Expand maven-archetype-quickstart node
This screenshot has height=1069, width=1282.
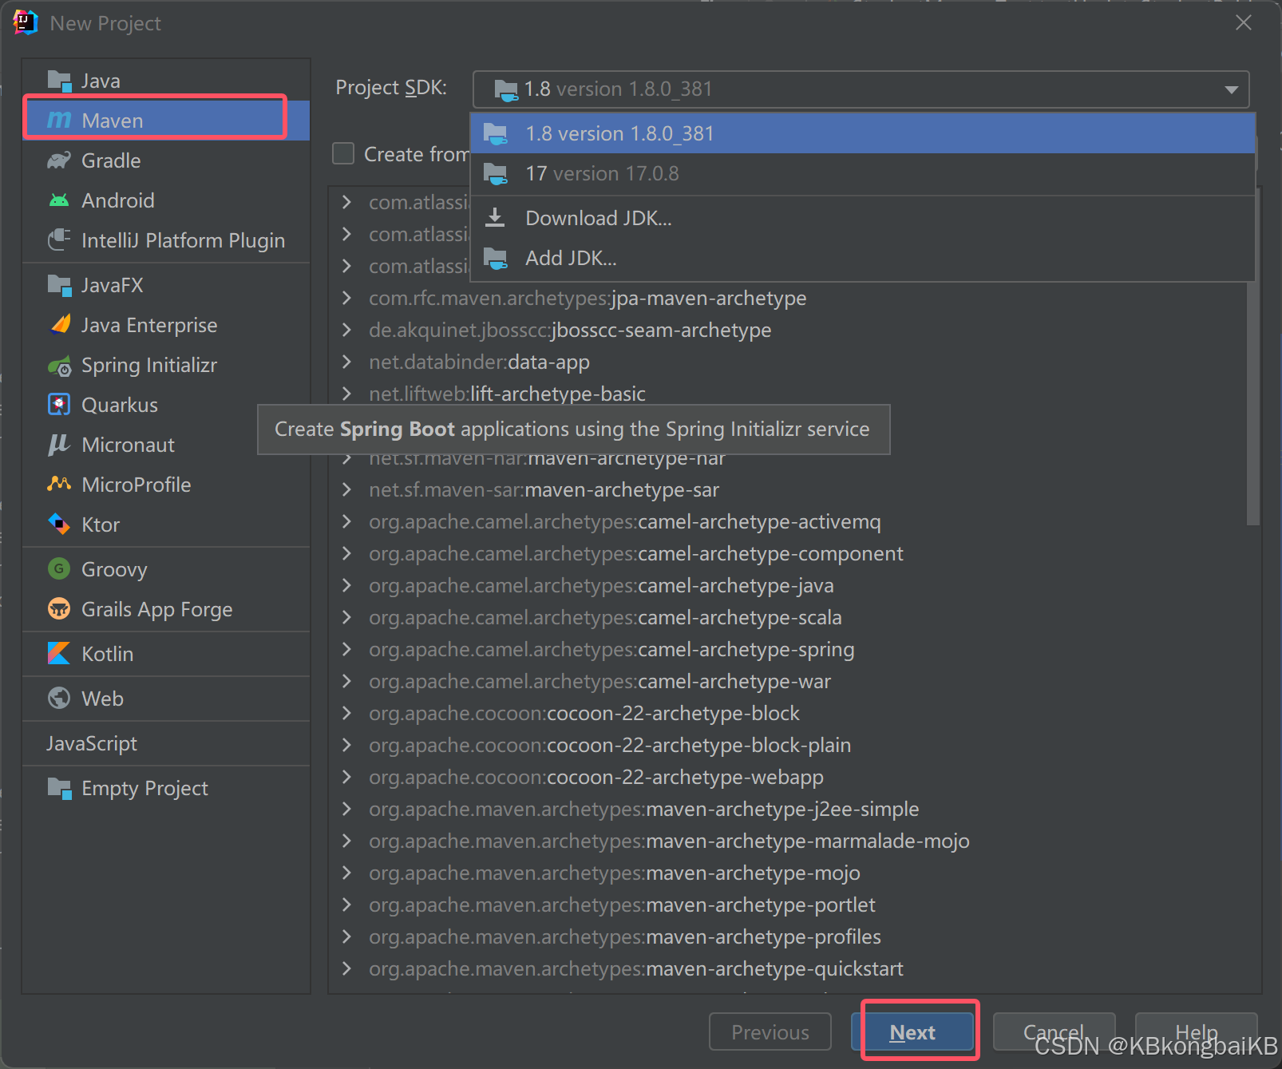pos(346,968)
